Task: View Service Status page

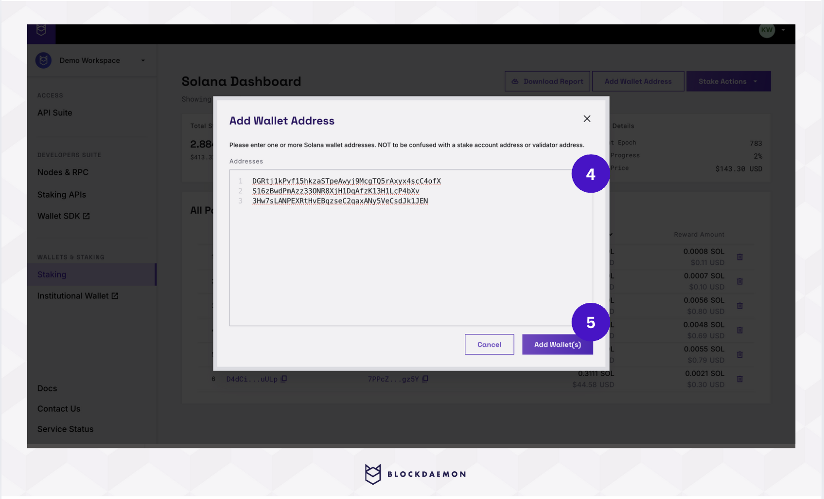Action: click(x=65, y=429)
